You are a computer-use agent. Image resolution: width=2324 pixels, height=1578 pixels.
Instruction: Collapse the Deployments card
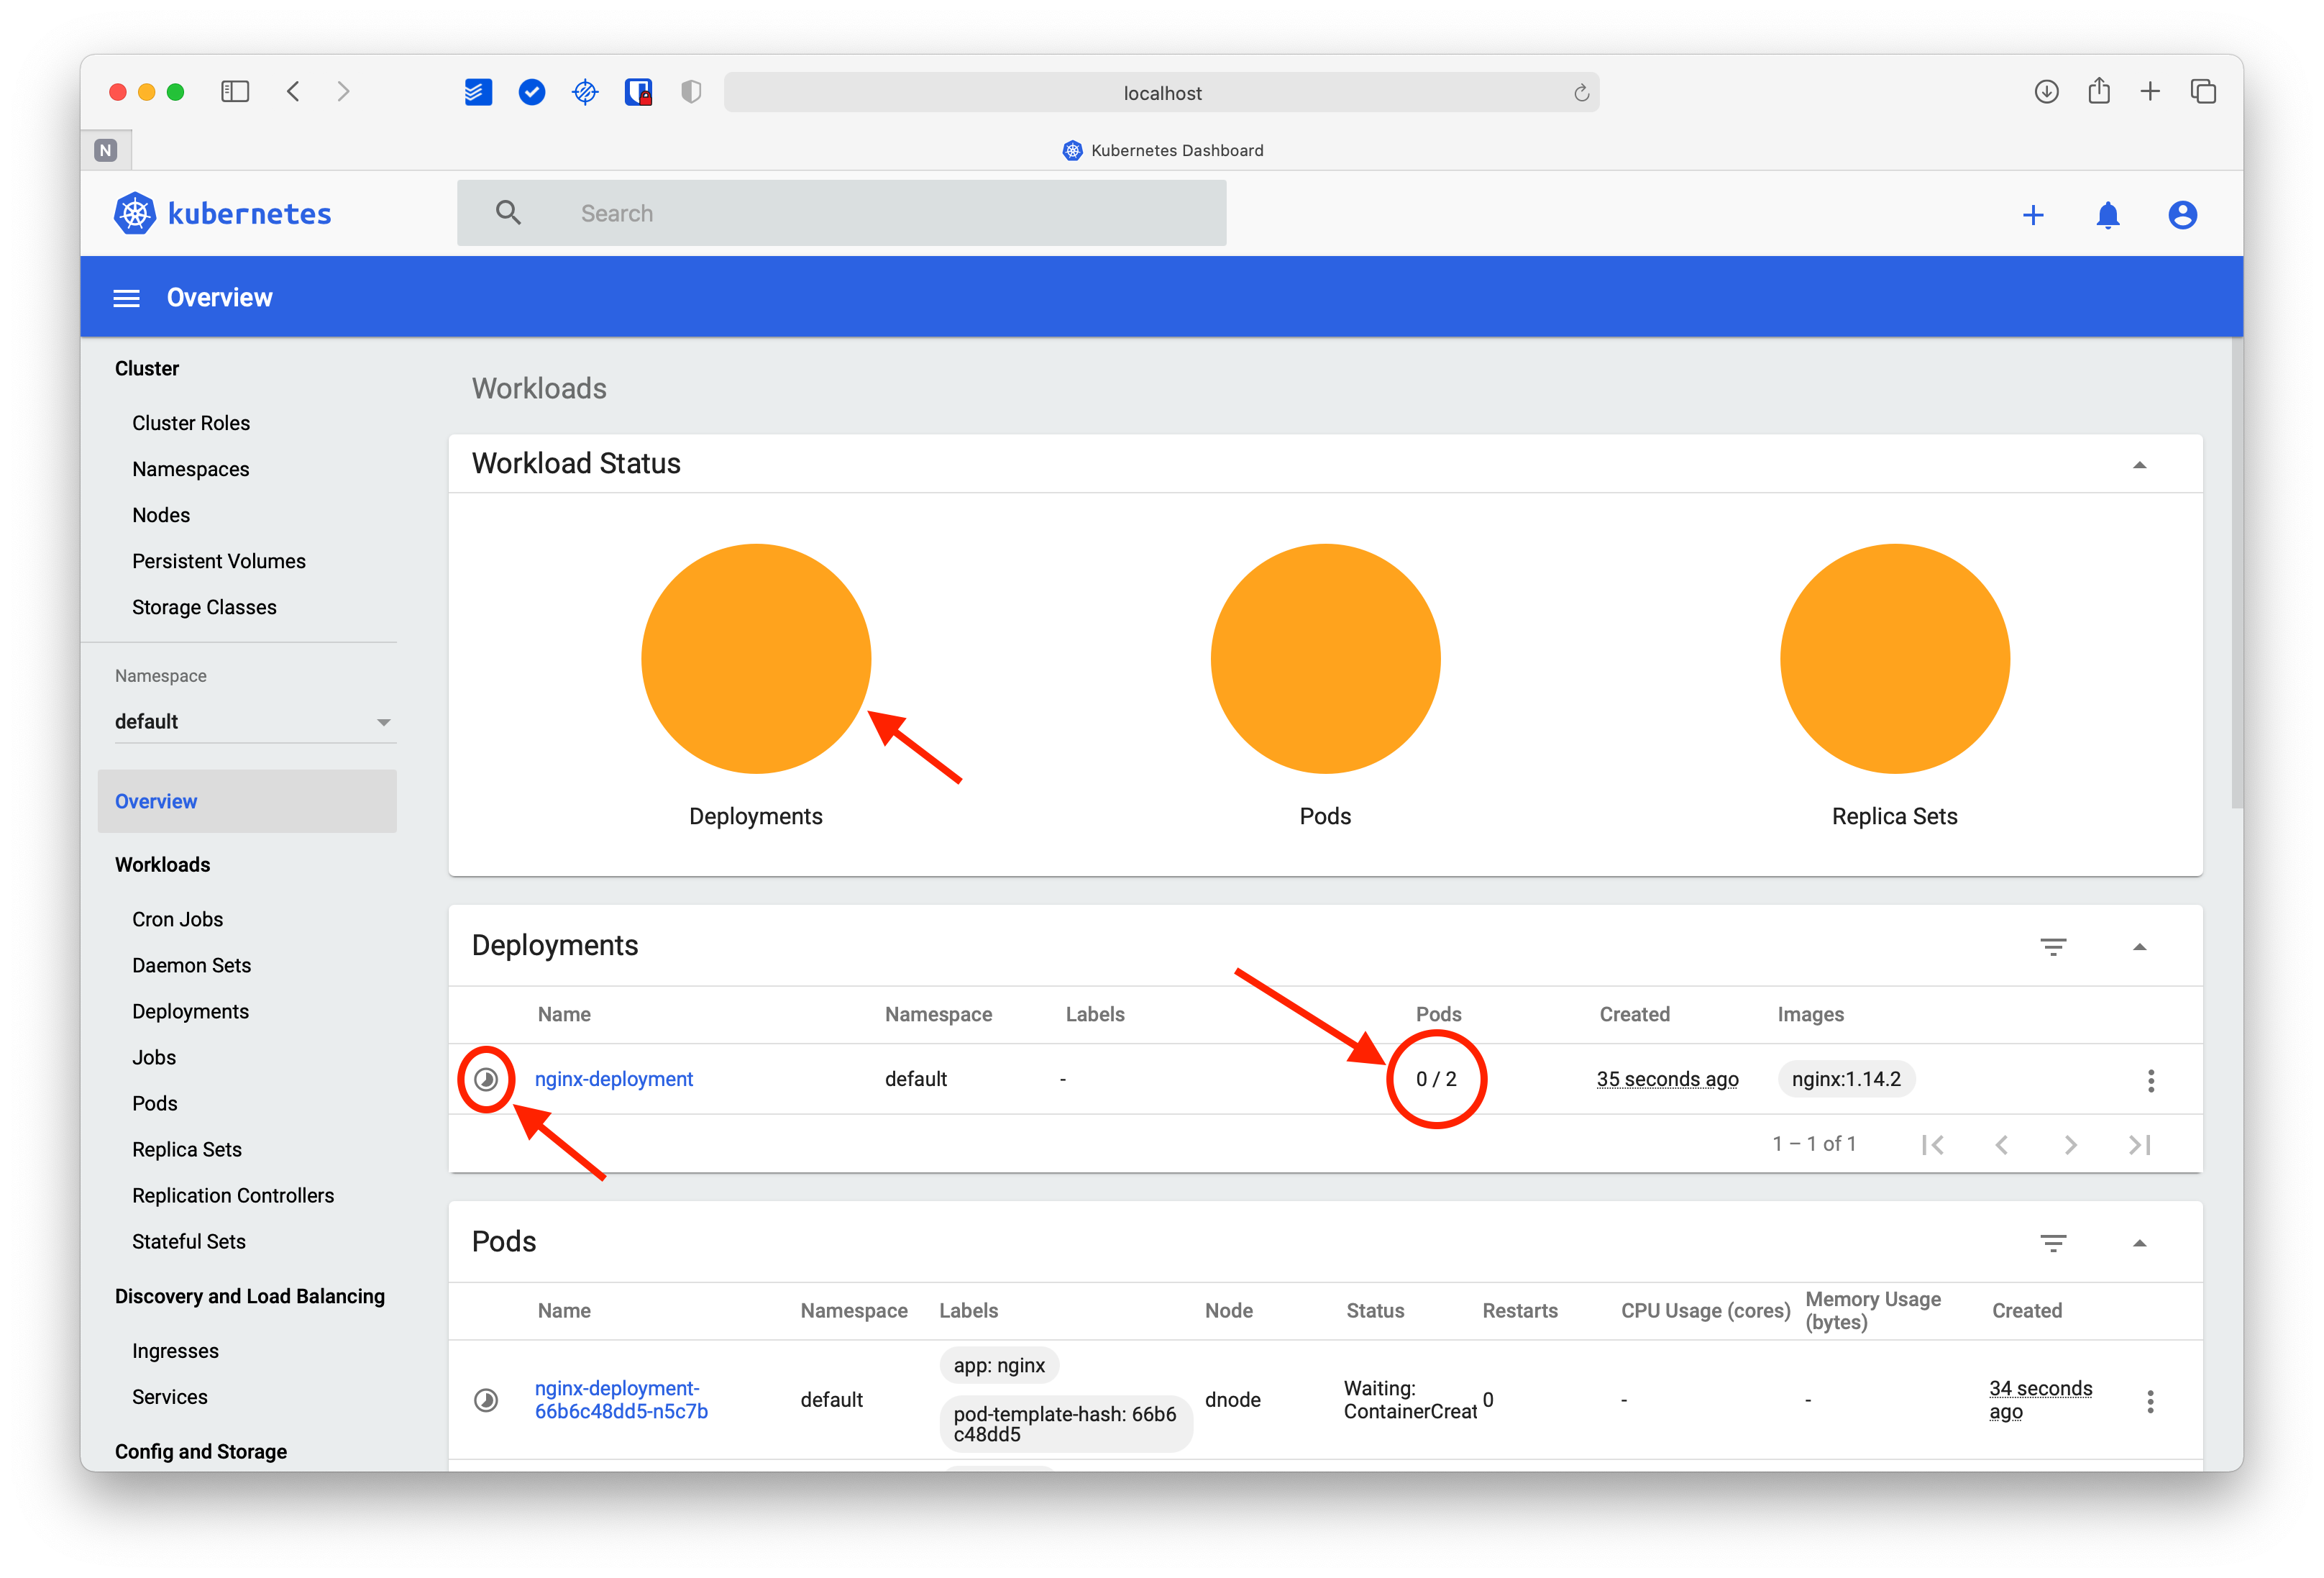2139,947
